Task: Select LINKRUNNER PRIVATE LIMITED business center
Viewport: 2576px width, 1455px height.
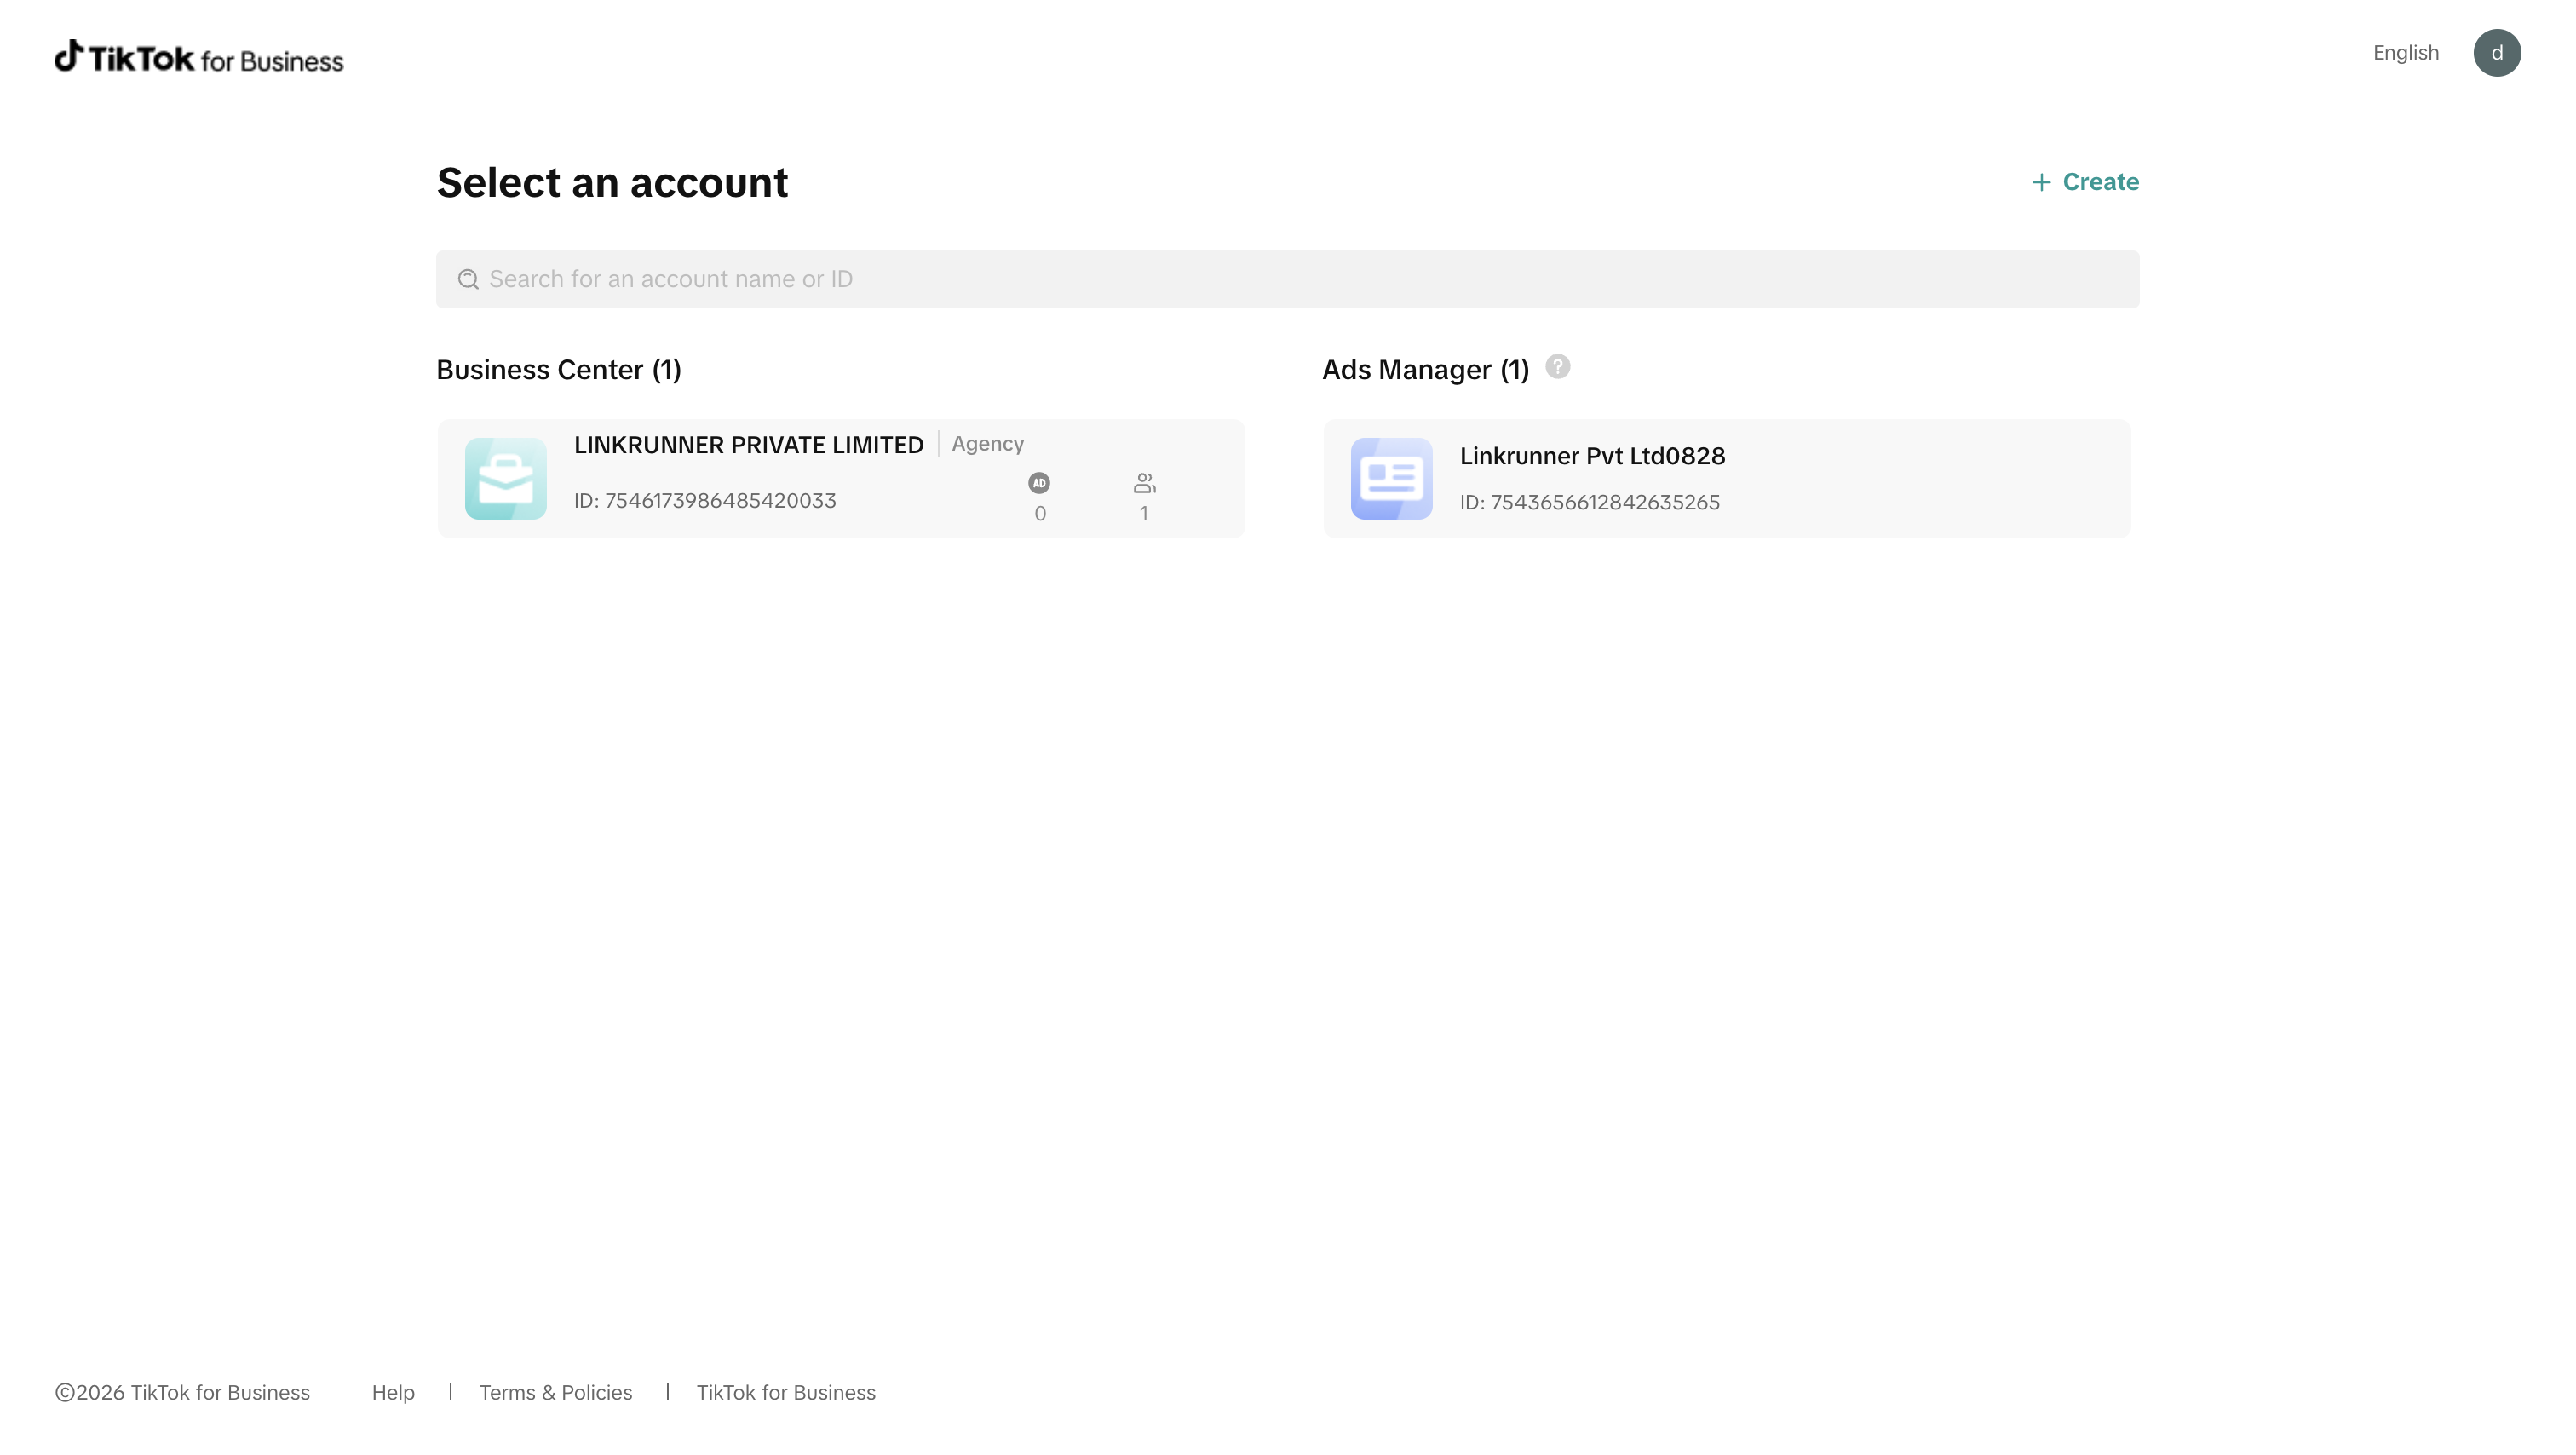Action: [x=841, y=479]
